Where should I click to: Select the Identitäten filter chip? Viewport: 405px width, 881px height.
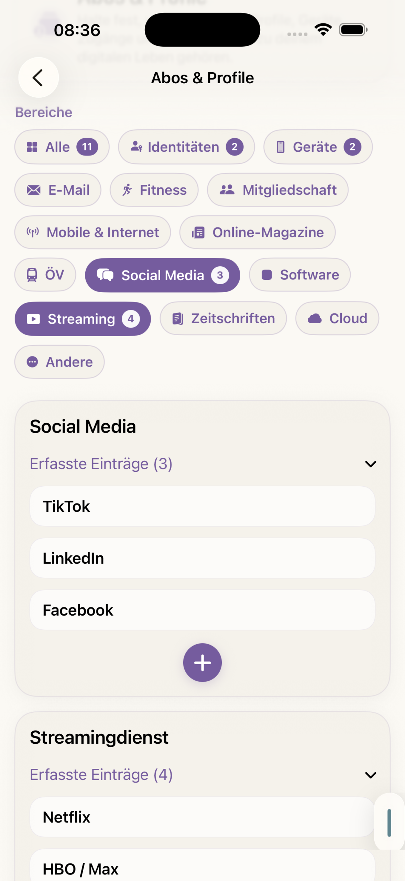pos(186,147)
